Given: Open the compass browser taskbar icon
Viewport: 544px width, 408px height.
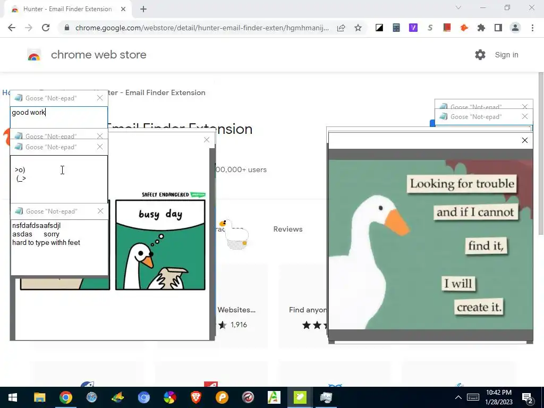Looking at the screenshot, I should (91, 397).
